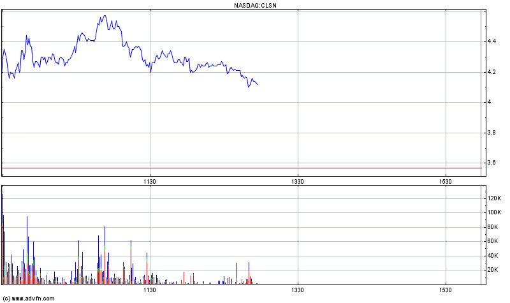Click the 120K volume axis label
Screen dimensions: 510x303
pos(494,198)
